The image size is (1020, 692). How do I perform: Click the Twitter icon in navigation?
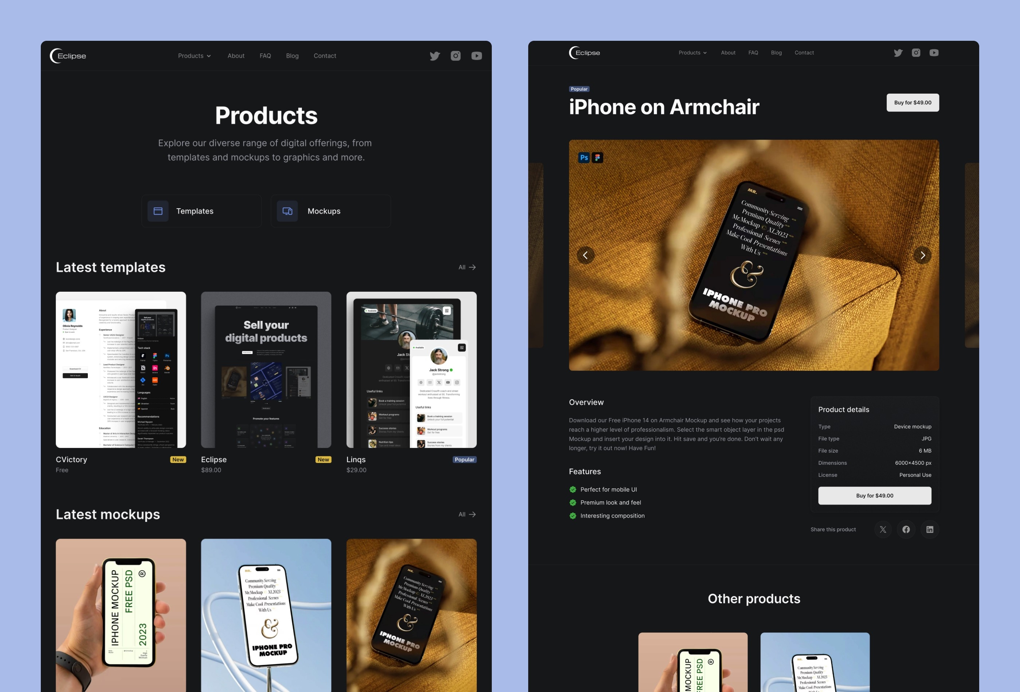[x=435, y=55]
